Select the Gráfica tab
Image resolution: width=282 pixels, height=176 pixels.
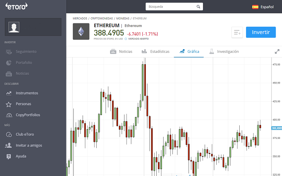(189, 52)
